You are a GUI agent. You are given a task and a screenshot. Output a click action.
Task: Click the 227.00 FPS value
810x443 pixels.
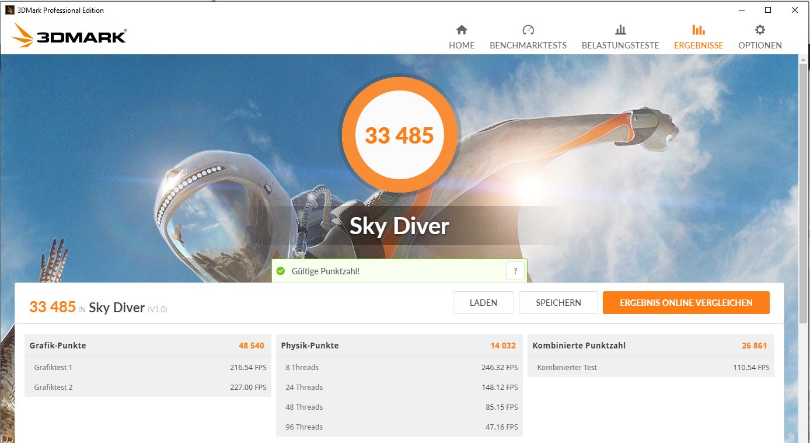tap(248, 388)
